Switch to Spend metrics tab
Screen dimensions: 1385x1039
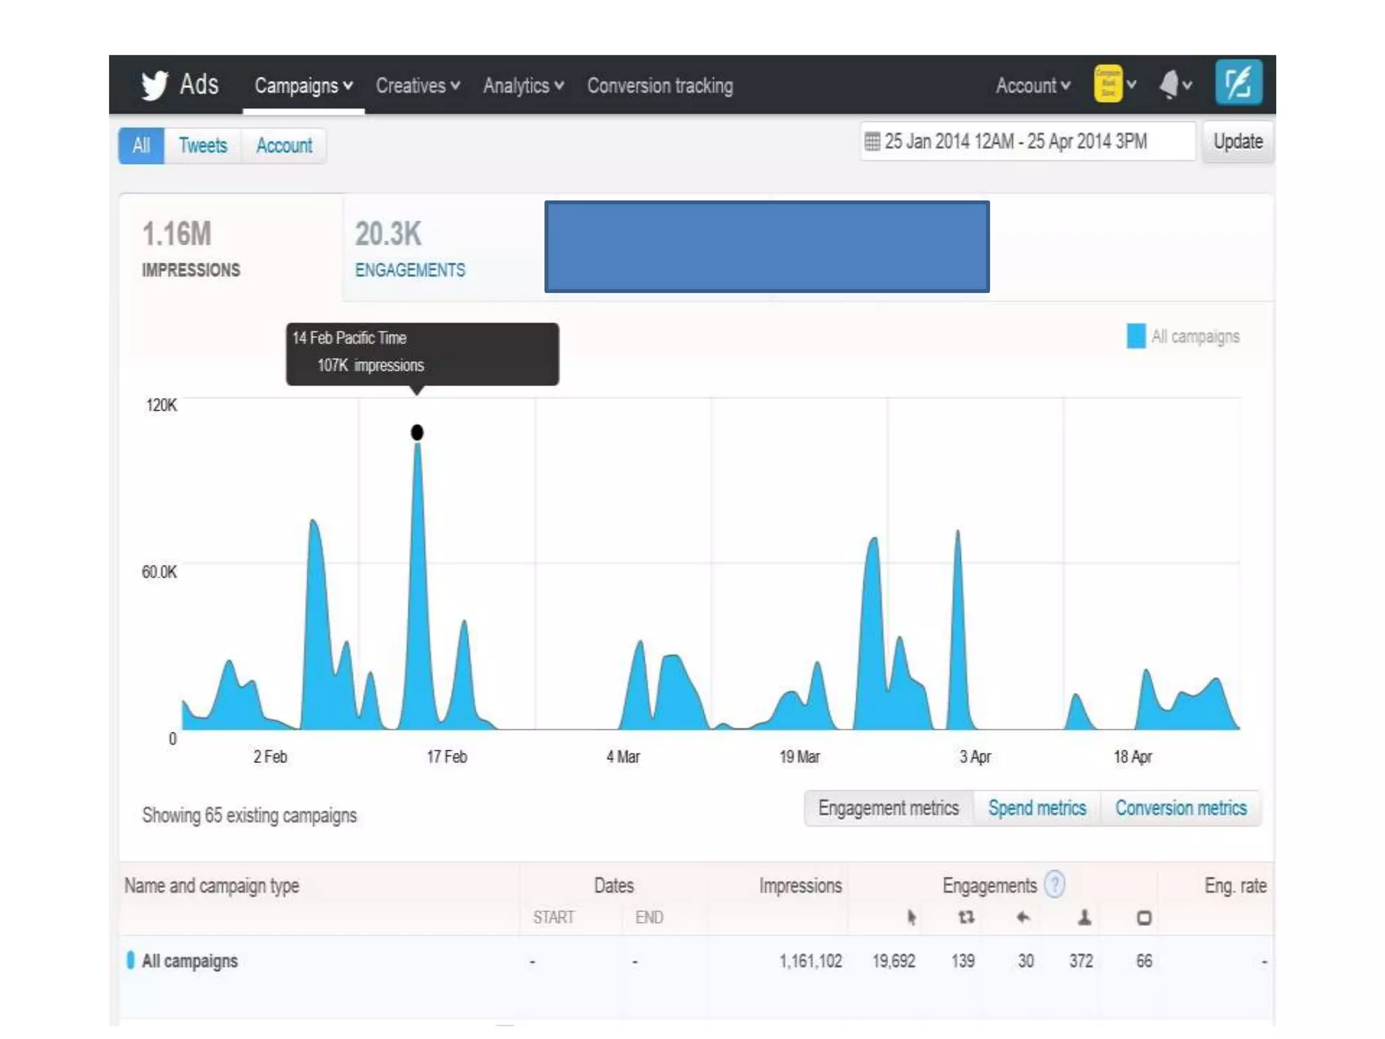click(1037, 808)
